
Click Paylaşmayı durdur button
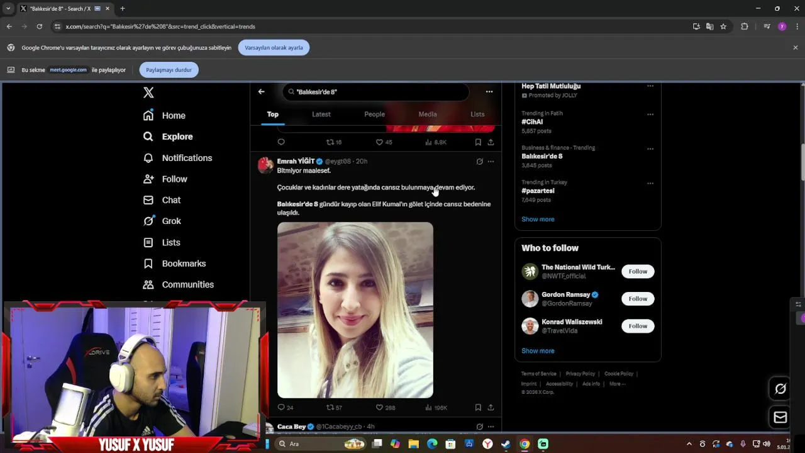(169, 70)
